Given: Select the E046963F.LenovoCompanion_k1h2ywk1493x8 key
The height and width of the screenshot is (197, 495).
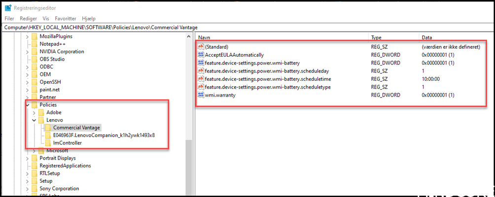Looking at the screenshot, I should (x=104, y=135).
